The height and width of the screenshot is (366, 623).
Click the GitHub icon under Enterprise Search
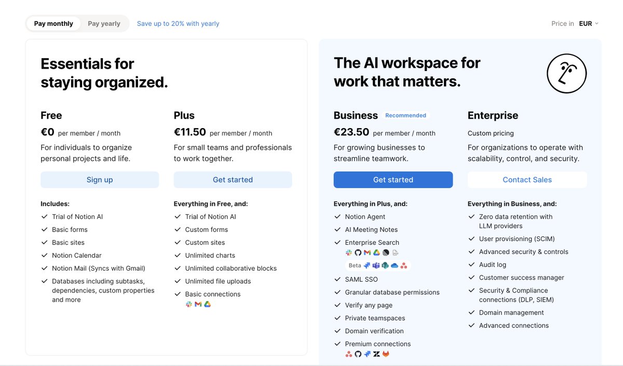coord(358,252)
